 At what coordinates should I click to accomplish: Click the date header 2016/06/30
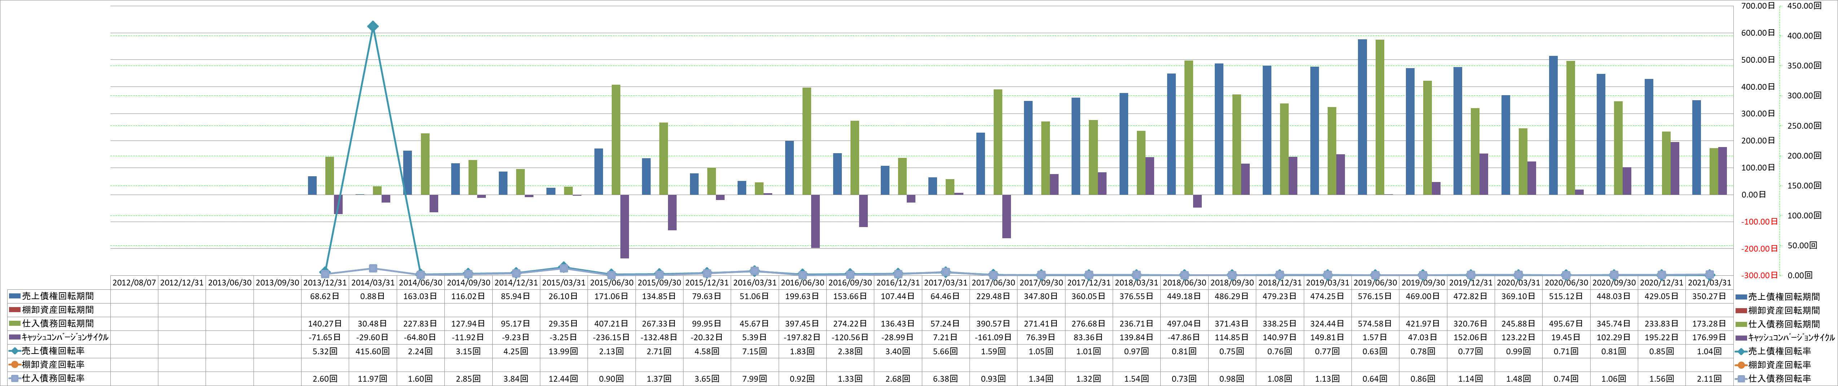[802, 283]
